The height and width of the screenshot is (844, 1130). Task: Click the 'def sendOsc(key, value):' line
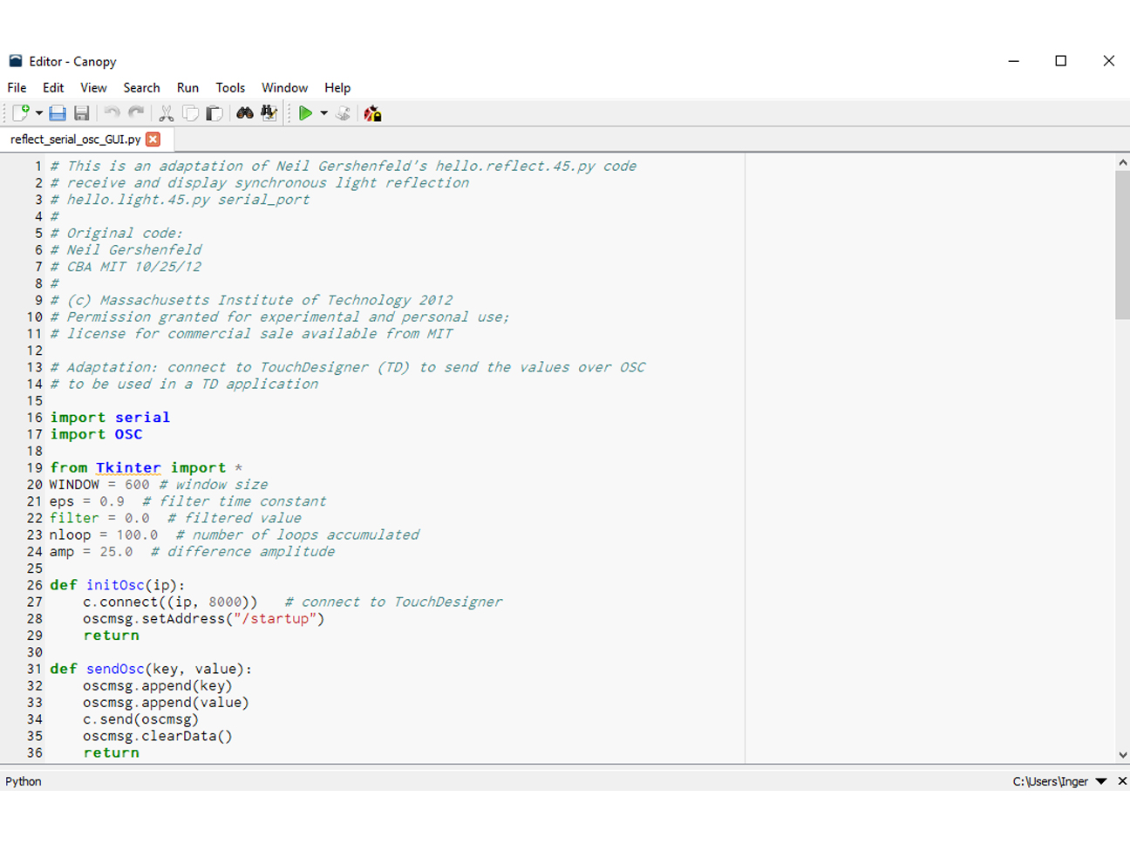[151, 670]
